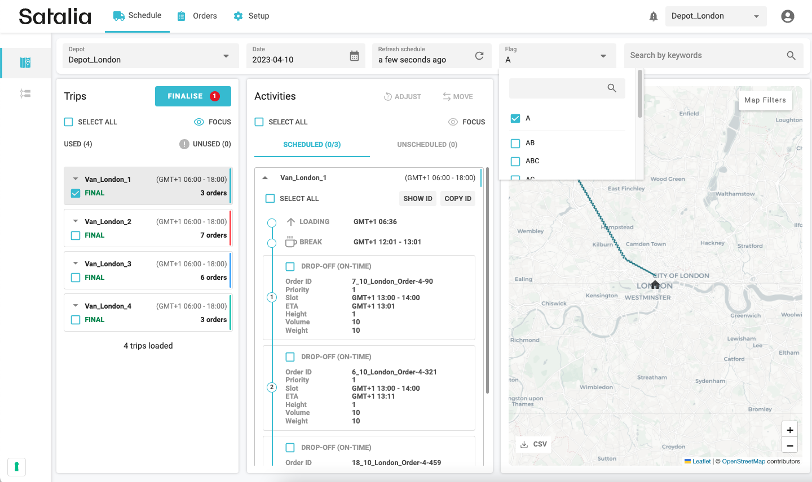Open the date picker calendar icon
812x482 pixels.
(354, 56)
